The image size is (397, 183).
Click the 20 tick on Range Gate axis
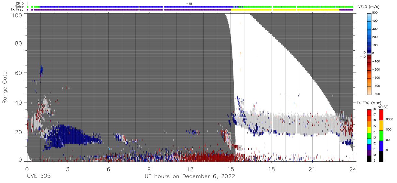click(x=19, y=132)
